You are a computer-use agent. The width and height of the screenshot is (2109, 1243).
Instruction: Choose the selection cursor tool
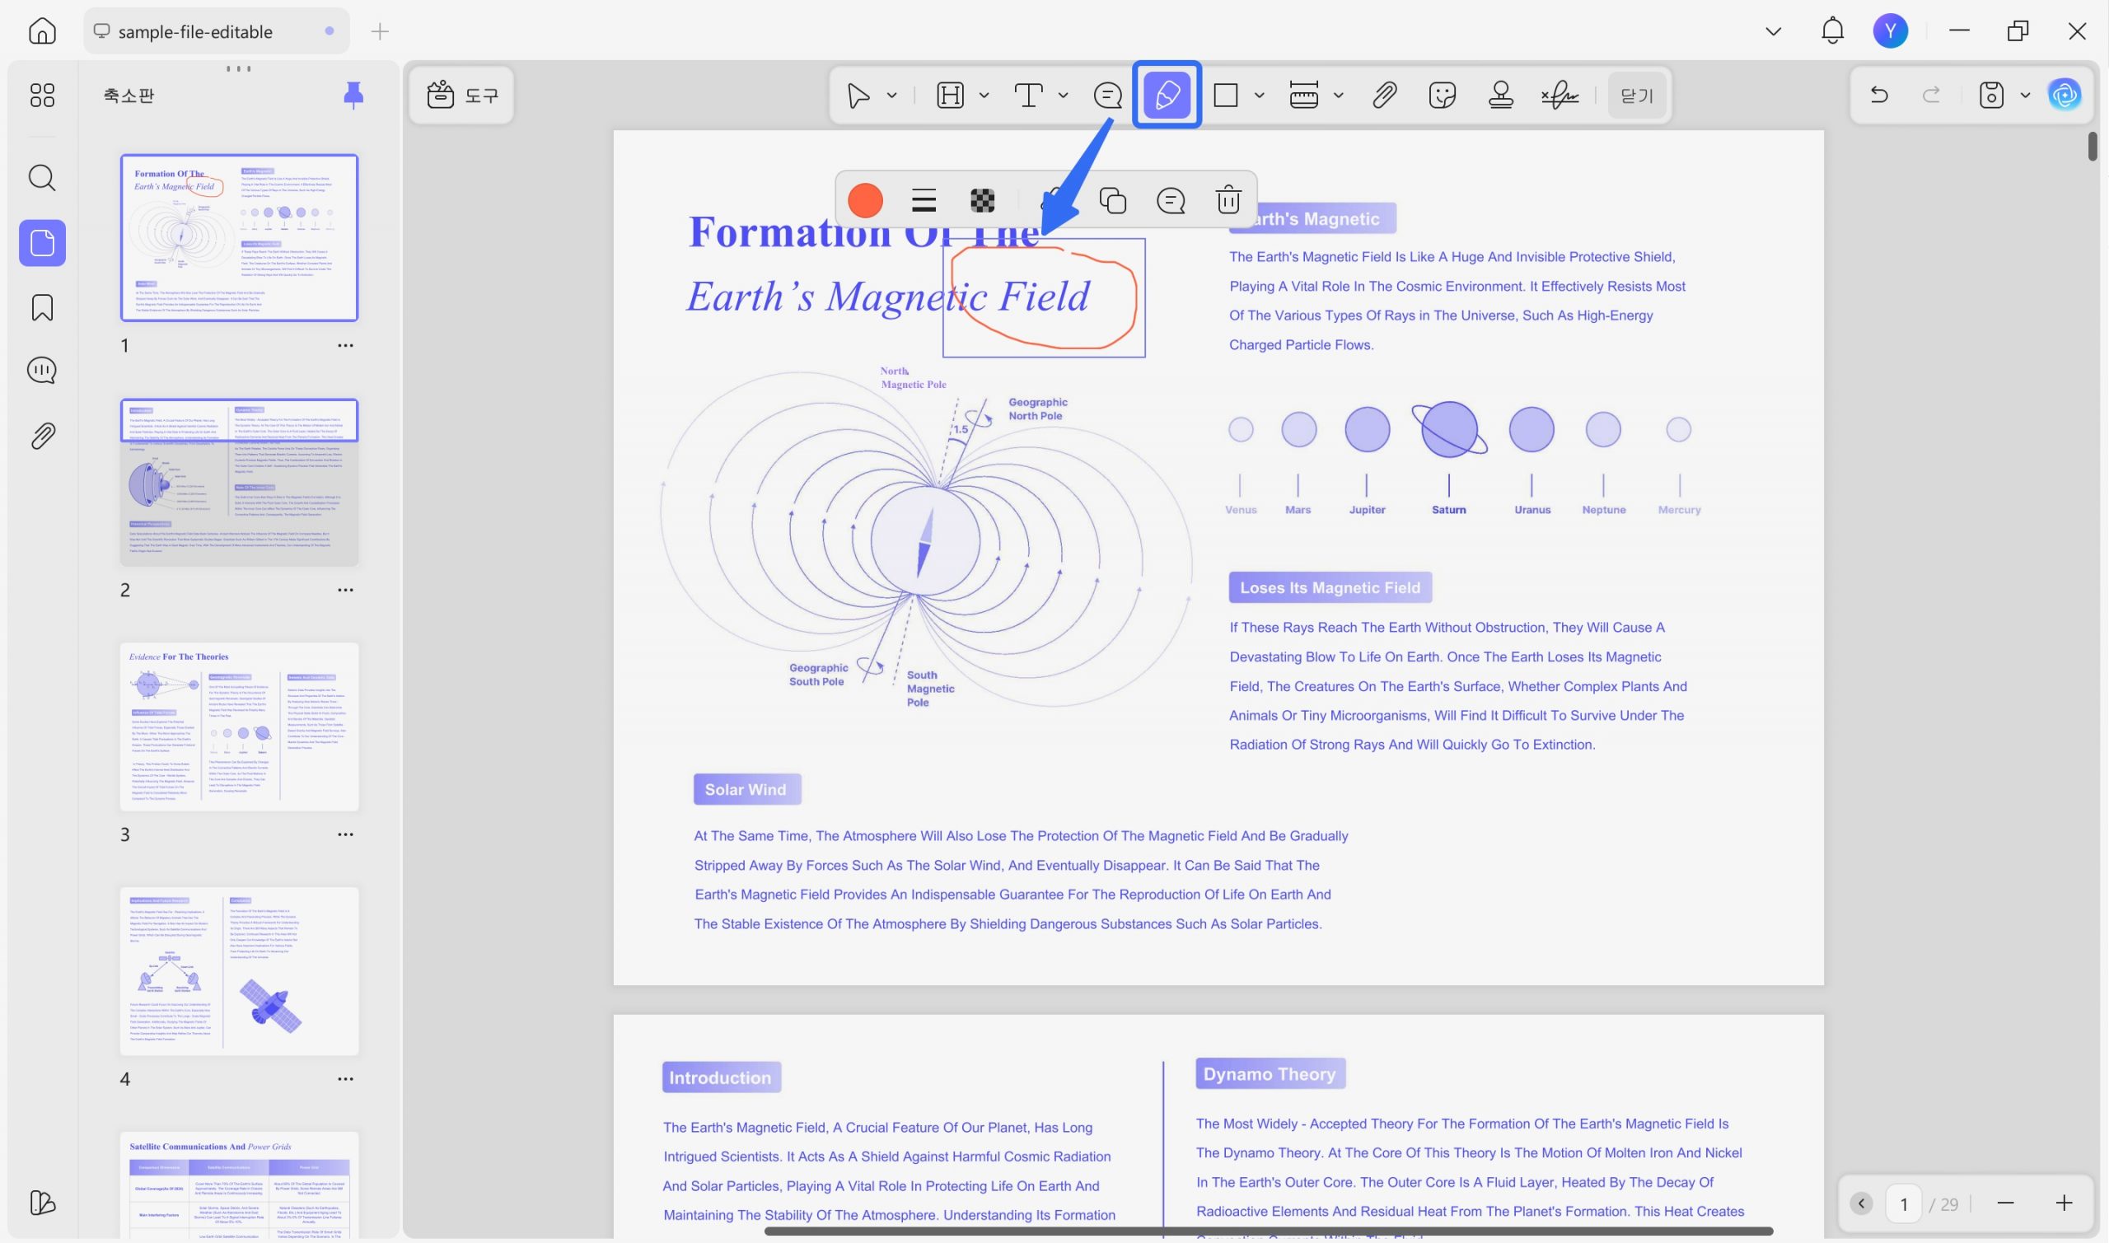(x=858, y=96)
